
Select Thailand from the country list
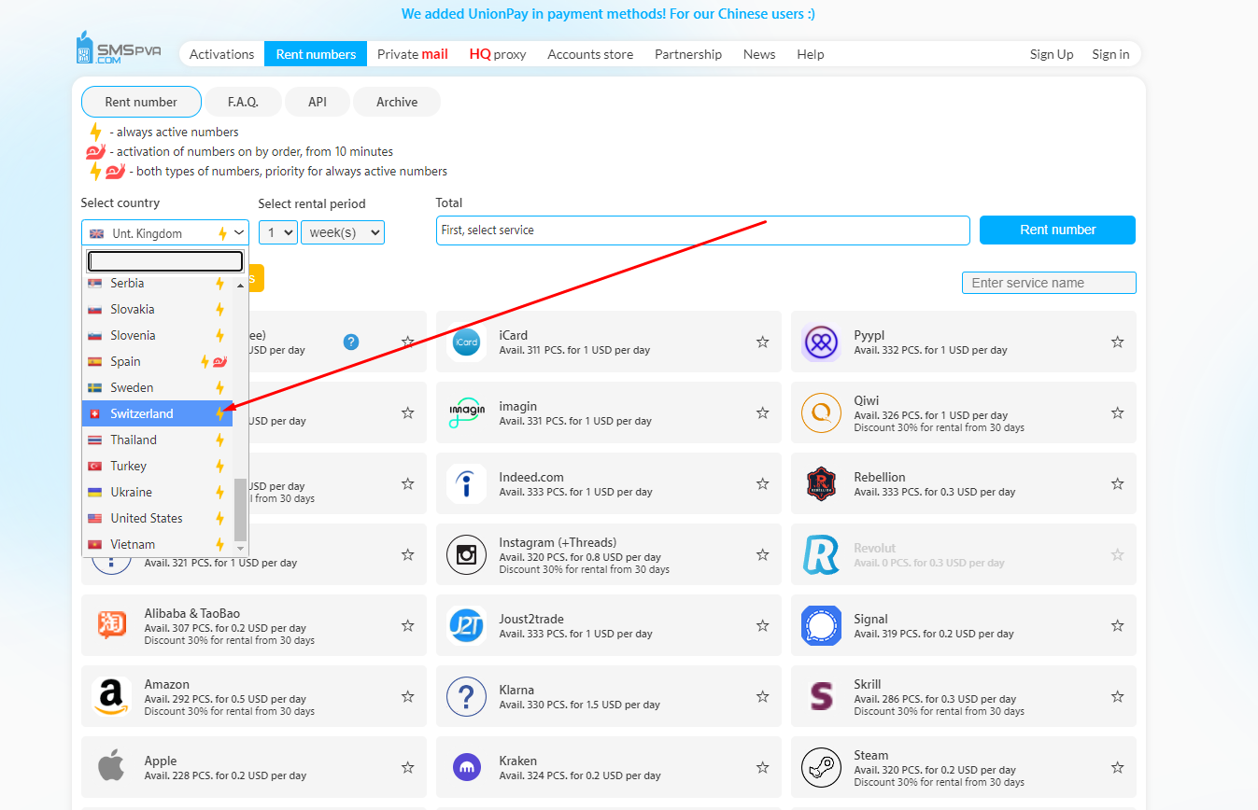[157, 440]
